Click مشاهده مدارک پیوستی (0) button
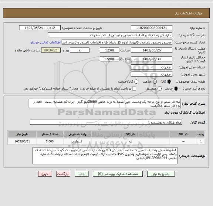Image resolution: width=213 pixels, height=206 pixels. [118, 174]
